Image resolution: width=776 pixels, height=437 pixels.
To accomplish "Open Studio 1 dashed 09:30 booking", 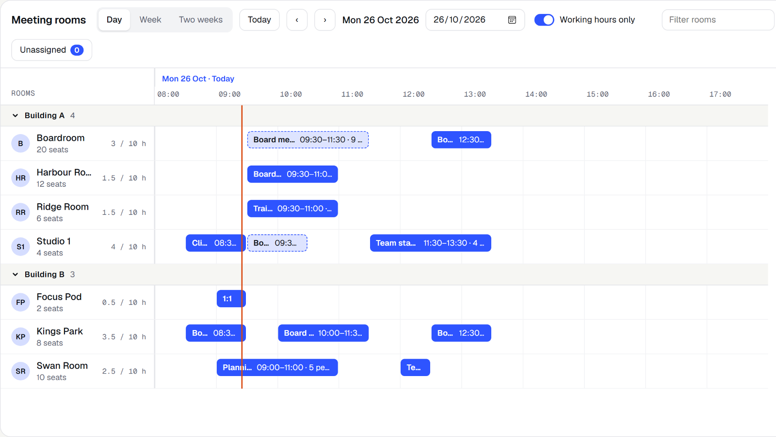I will (x=277, y=242).
